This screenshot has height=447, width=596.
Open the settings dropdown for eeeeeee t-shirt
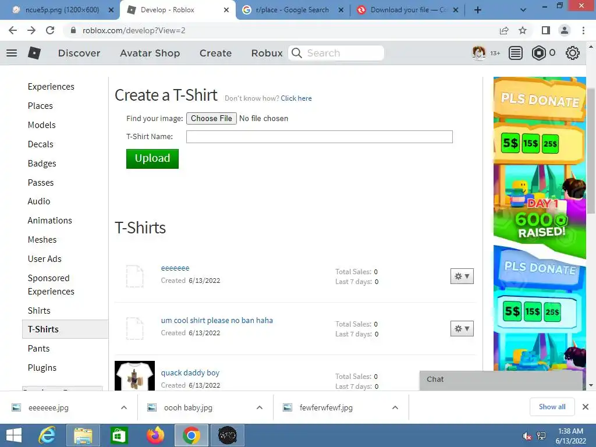[x=462, y=276]
